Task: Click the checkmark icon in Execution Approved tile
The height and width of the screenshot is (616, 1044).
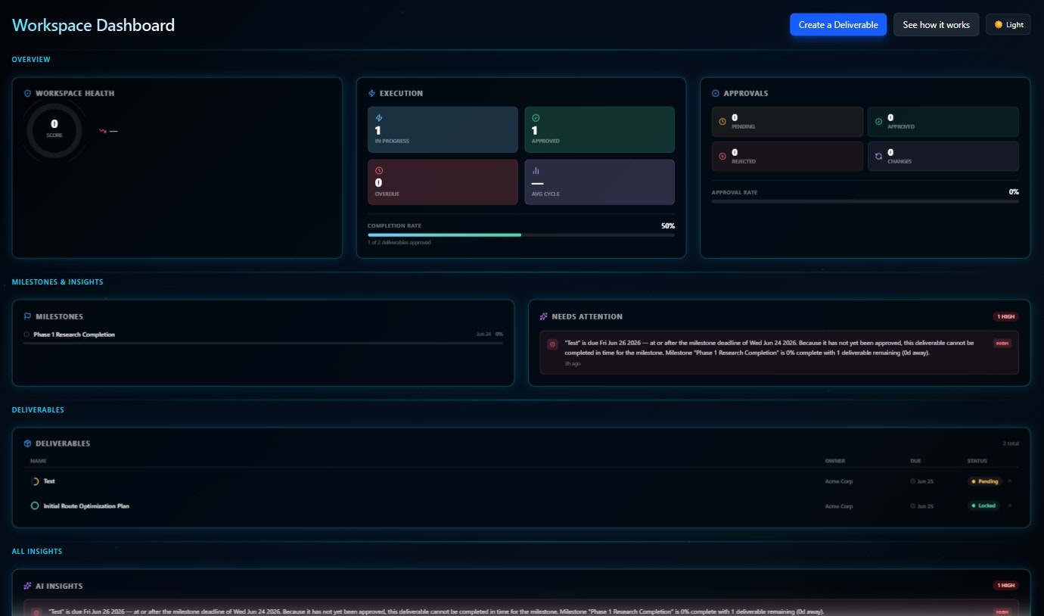Action: [x=536, y=118]
